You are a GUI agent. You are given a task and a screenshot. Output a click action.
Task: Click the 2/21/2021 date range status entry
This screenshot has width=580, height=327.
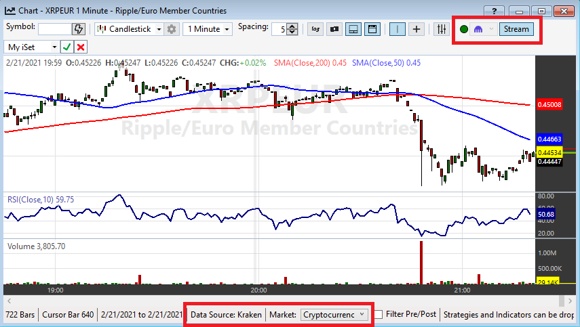[142, 315]
